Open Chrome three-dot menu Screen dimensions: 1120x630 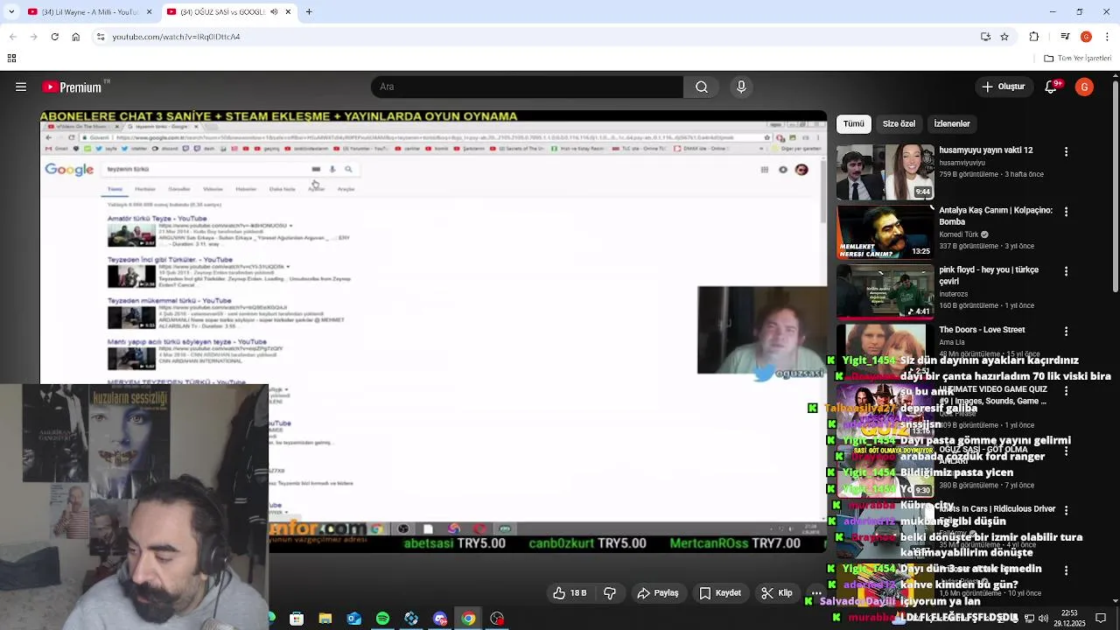tap(1107, 37)
